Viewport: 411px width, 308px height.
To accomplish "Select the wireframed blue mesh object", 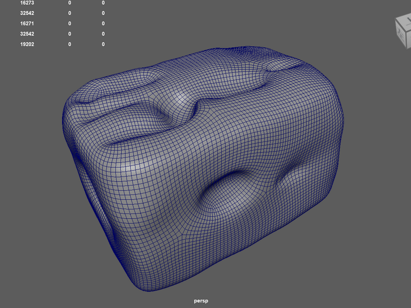I will click(x=203, y=168).
